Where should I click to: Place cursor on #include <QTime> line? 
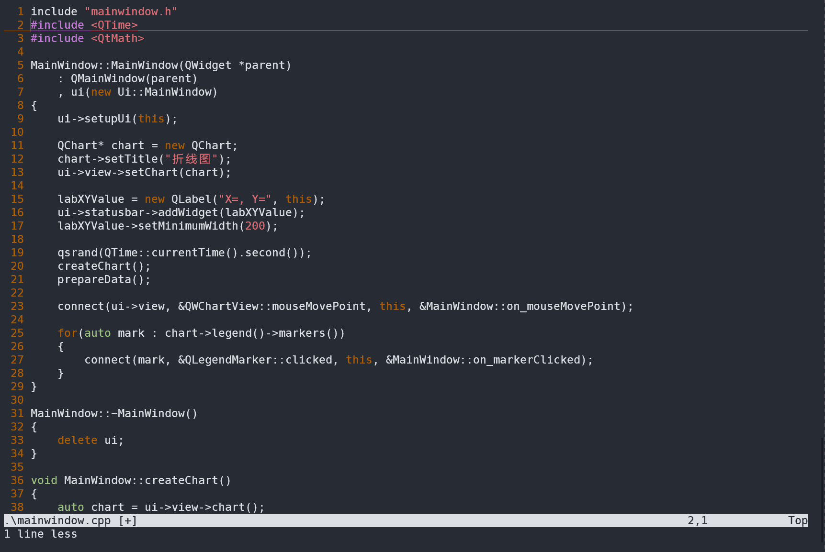84,25
